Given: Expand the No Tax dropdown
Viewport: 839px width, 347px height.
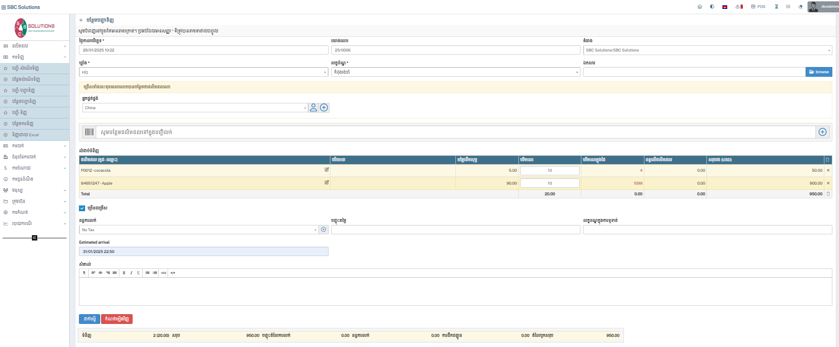Looking at the screenshot, I should point(199,230).
